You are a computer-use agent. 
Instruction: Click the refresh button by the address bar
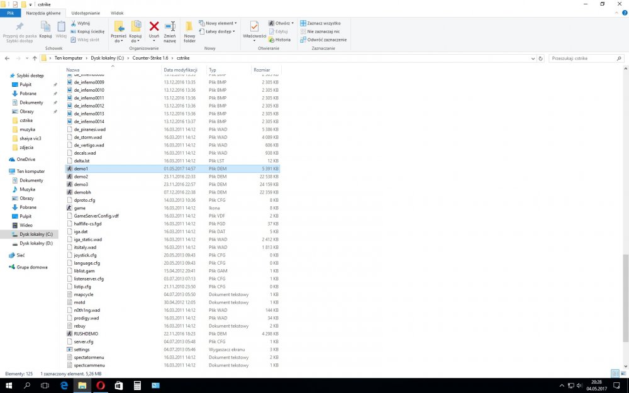click(540, 58)
